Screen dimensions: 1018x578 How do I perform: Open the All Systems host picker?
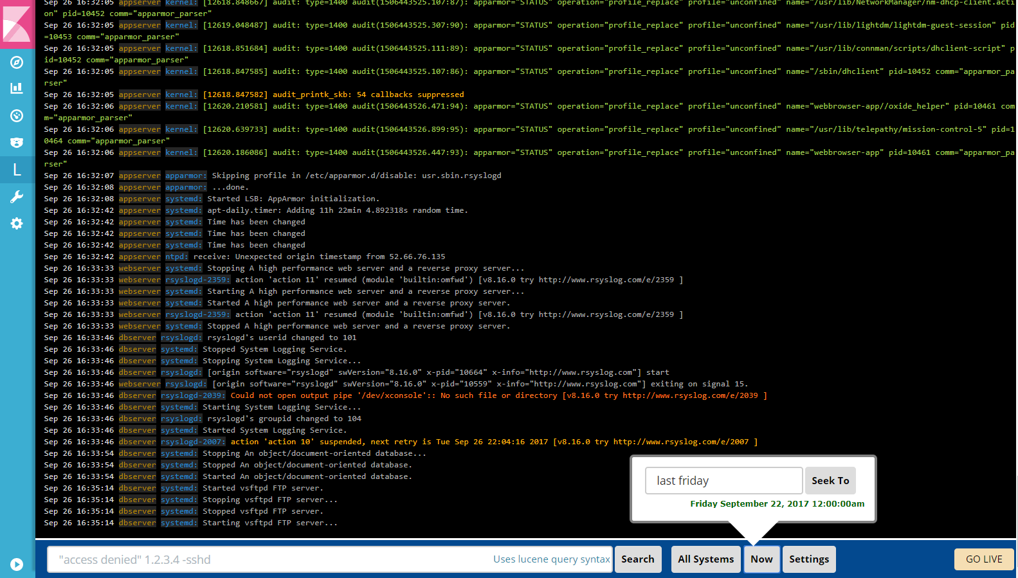705,559
